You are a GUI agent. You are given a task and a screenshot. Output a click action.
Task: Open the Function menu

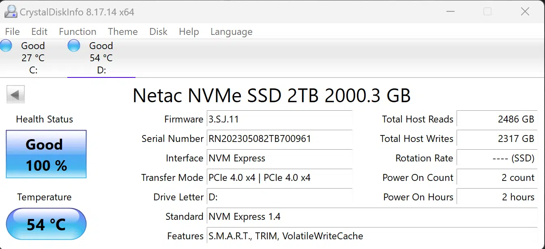[x=78, y=32]
